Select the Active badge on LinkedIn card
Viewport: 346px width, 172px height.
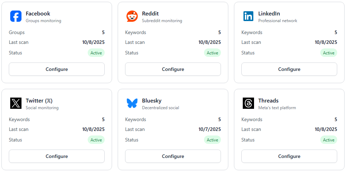click(x=329, y=53)
